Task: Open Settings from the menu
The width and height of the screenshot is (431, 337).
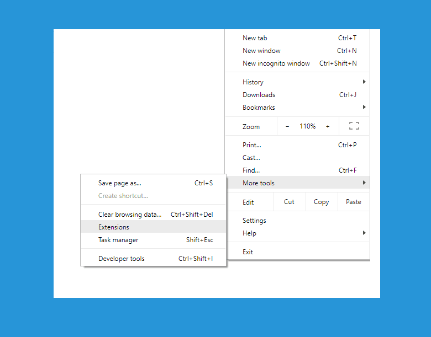Action: [298, 221]
